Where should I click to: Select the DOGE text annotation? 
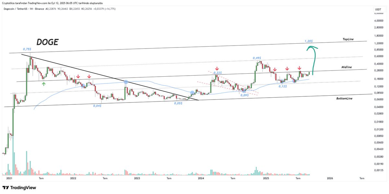click(47, 42)
